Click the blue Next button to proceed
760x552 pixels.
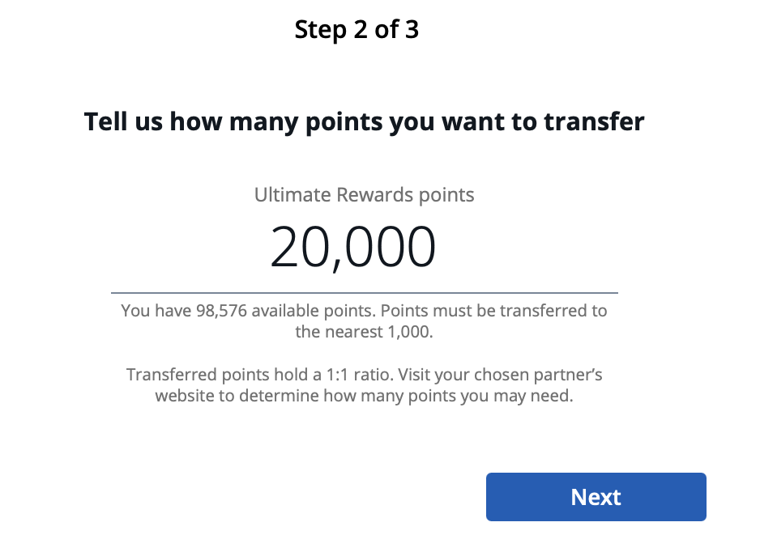tap(596, 497)
